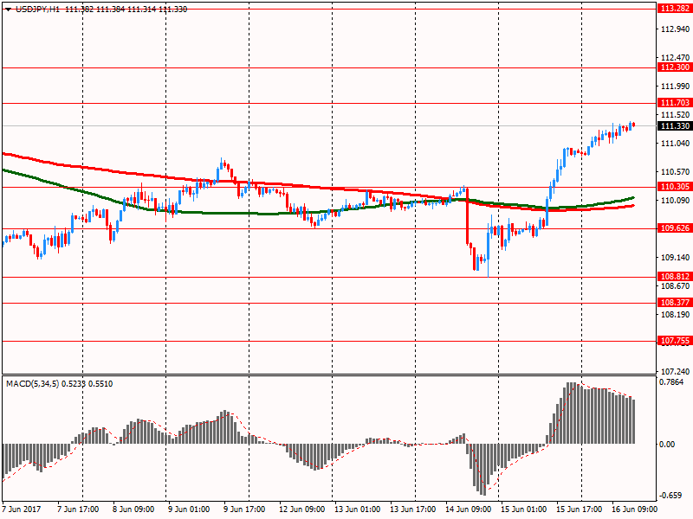Click the 112.470 price axis value

point(675,57)
